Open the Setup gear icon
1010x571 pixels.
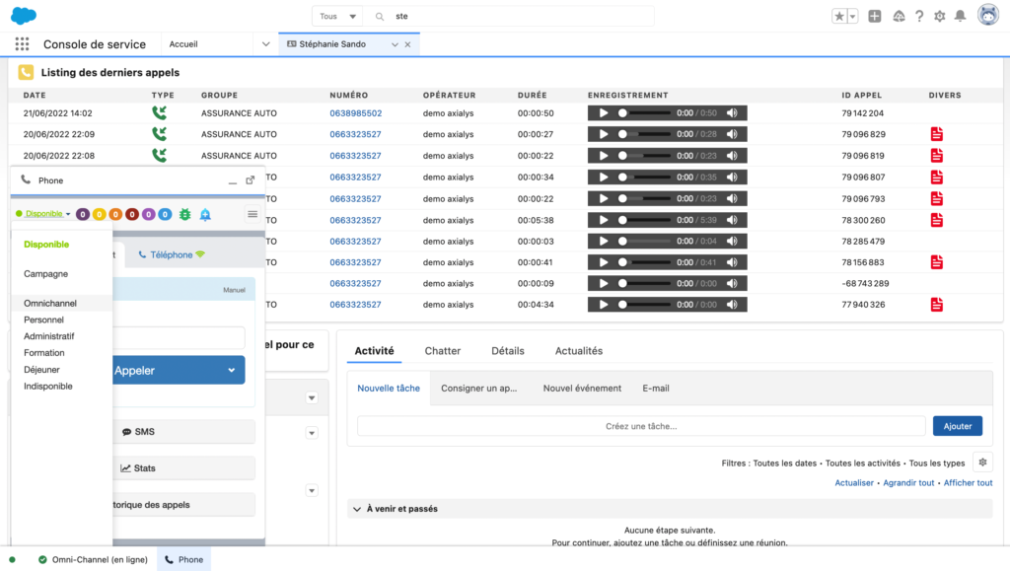[940, 16]
